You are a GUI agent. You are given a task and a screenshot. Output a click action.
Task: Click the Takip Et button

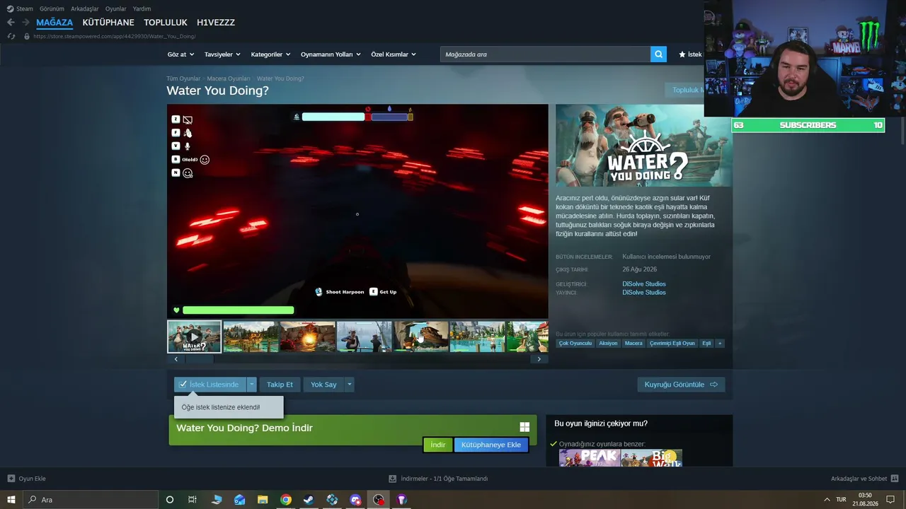(x=280, y=385)
